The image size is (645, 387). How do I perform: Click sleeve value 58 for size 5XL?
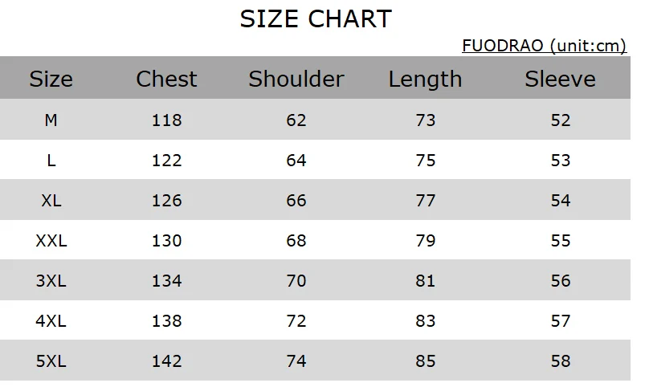pyautogui.click(x=561, y=361)
